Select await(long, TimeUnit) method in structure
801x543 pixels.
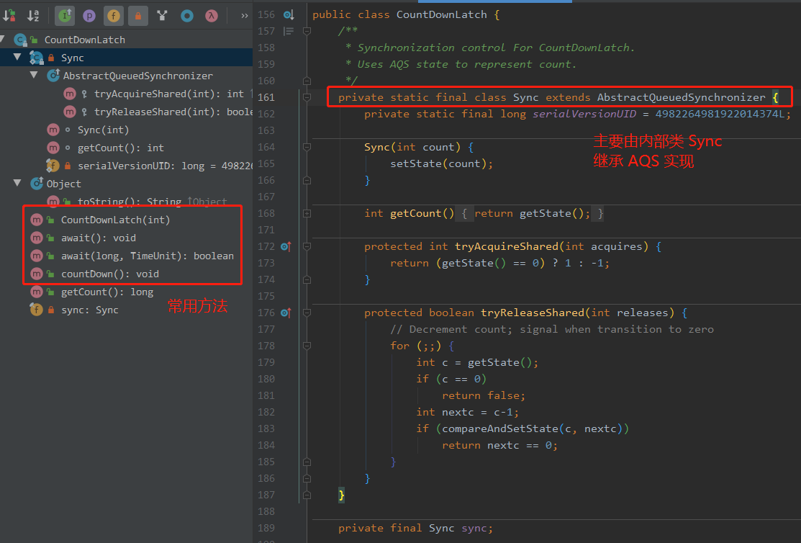[147, 256]
